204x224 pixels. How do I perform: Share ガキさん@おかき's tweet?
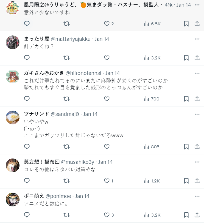click(x=197, y=99)
